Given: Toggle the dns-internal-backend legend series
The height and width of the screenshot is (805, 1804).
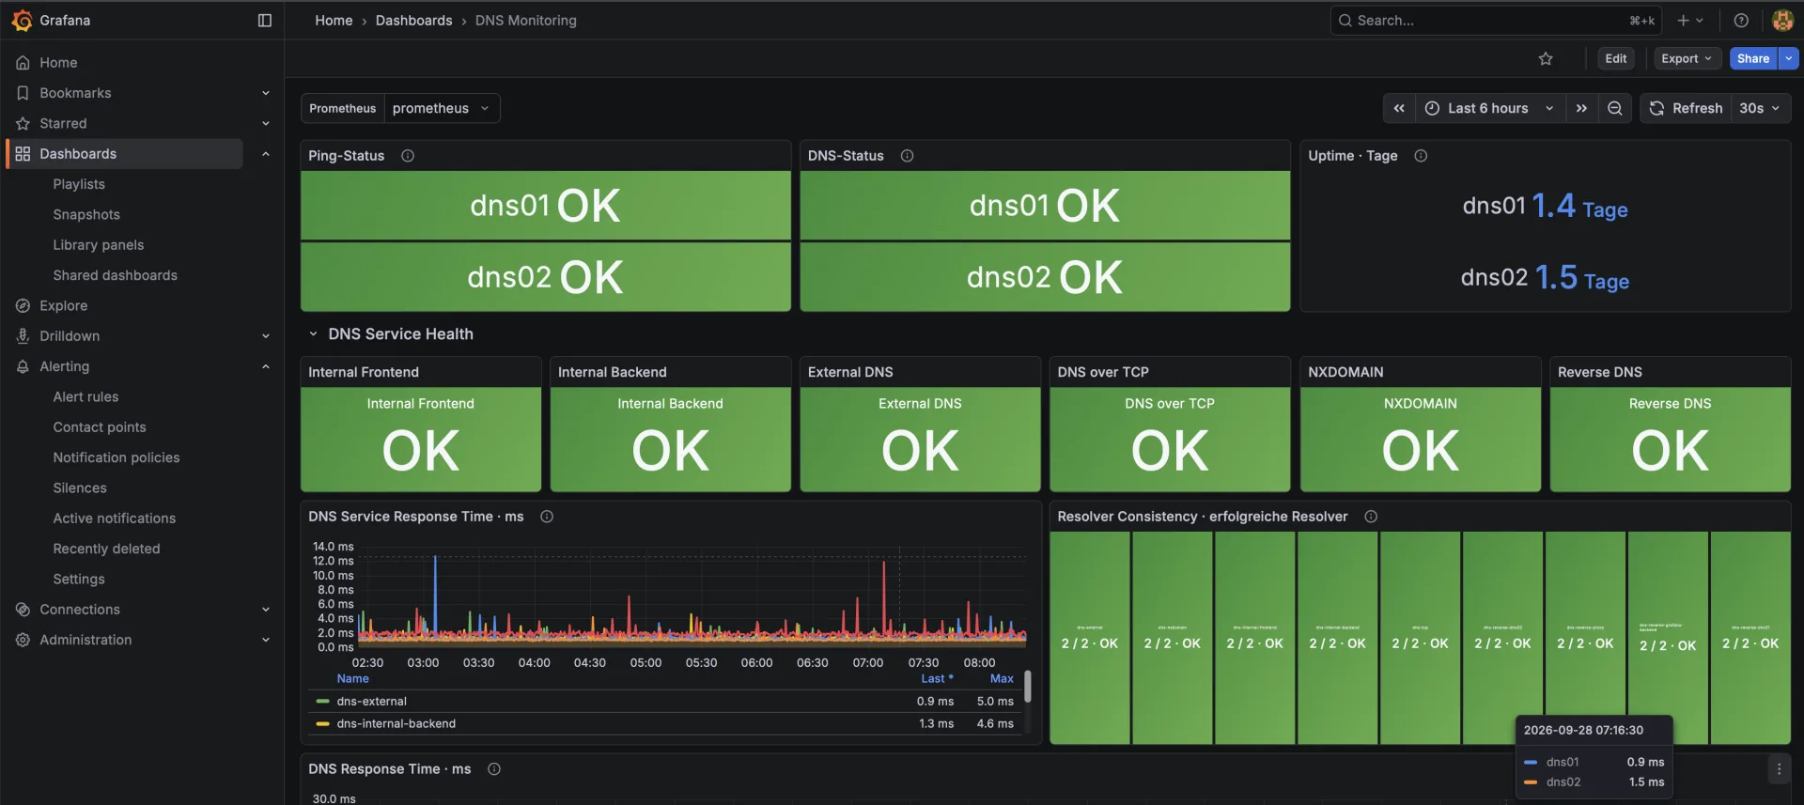Looking at the screenshot, I should click(x=396, y=724).
